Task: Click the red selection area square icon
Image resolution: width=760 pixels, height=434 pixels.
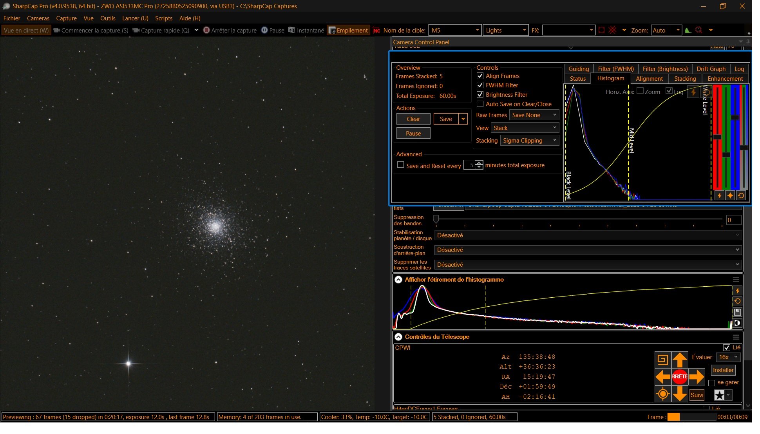Action: pyautogui.click(x=602, y=30)
